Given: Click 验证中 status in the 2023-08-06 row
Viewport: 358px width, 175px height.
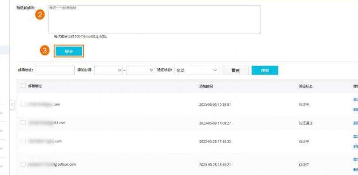Looking at the screenshot, I should tap(304, 104).
